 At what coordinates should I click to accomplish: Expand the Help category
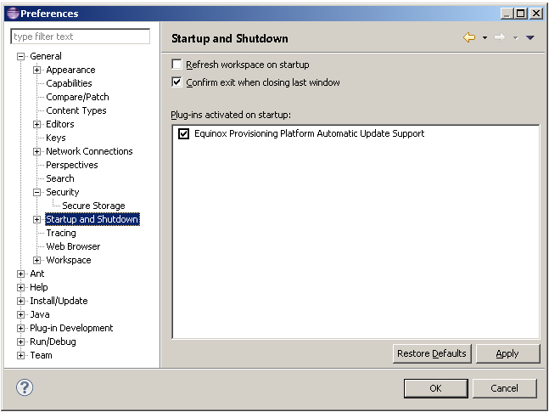pyautogui.click(x=21, y=287)
